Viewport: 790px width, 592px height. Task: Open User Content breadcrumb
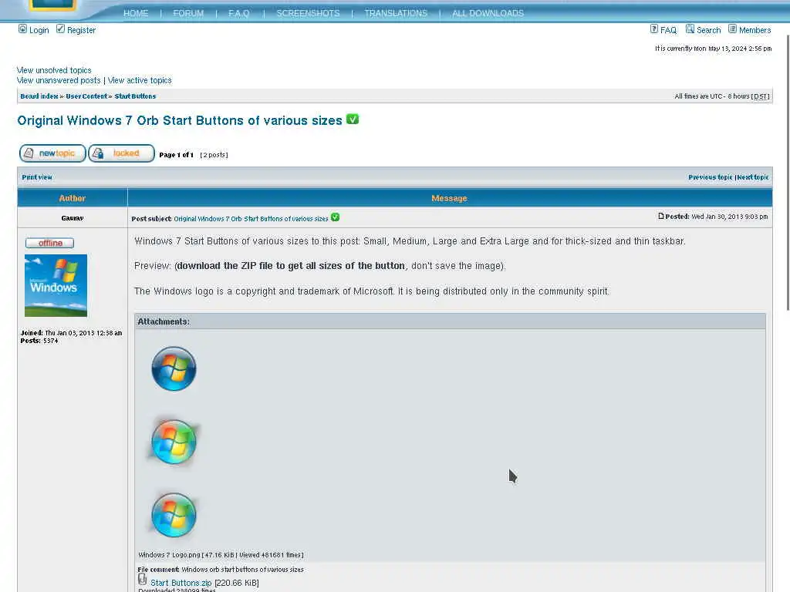pos(86,96)
